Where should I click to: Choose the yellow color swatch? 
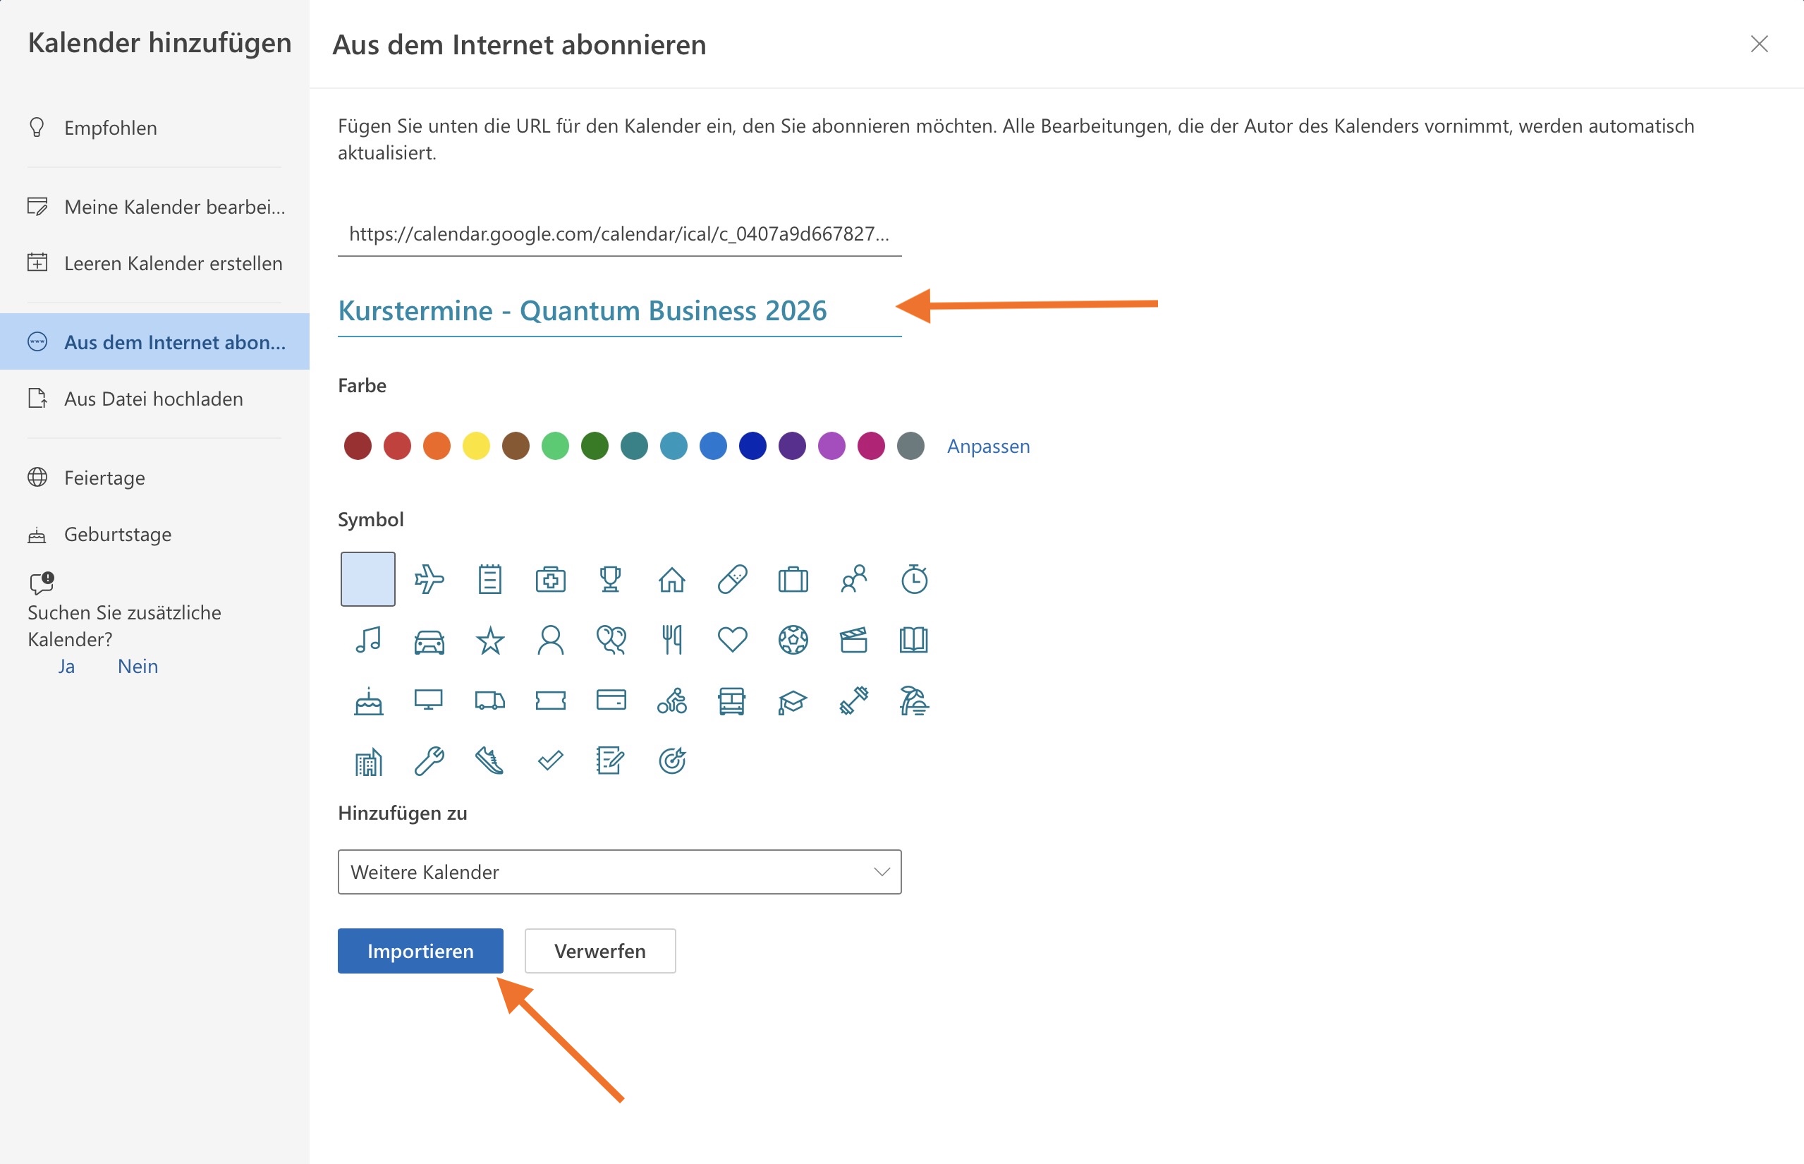[x=476, y=446]
